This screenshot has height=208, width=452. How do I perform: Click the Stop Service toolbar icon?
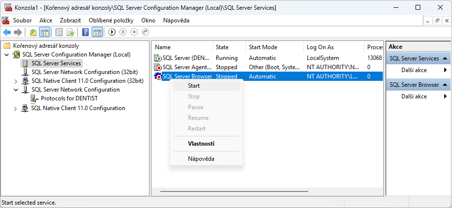click(x=134, y=32)
